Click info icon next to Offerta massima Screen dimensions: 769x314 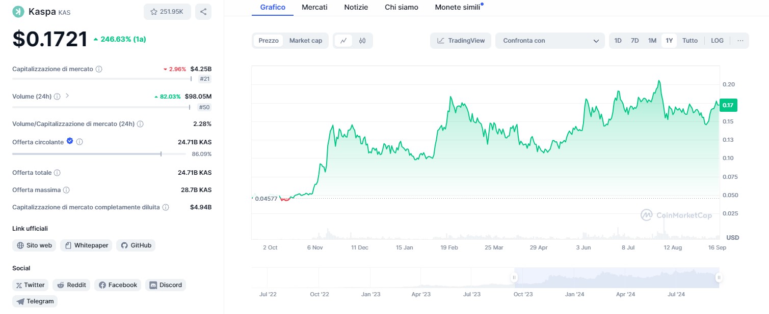66,190
